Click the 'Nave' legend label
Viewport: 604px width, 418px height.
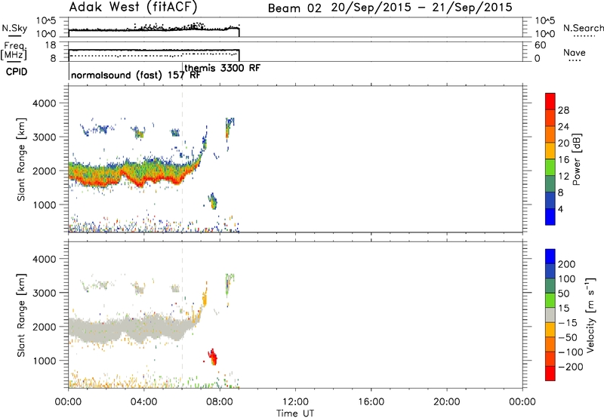[575, 53]
